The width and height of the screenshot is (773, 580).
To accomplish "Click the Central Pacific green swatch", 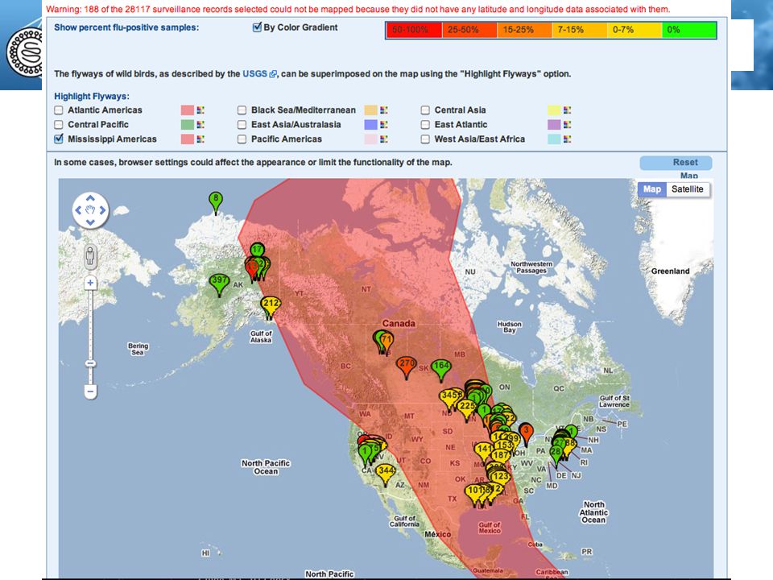I will [188, 124].
